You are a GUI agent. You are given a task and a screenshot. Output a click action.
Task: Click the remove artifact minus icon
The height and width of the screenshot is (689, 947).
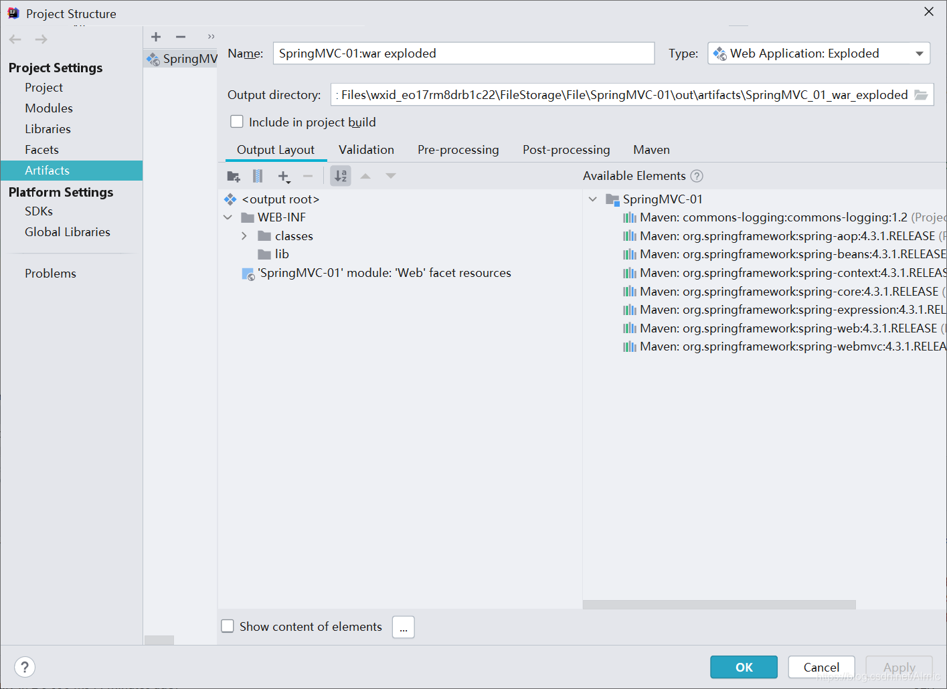pos(180,37)
